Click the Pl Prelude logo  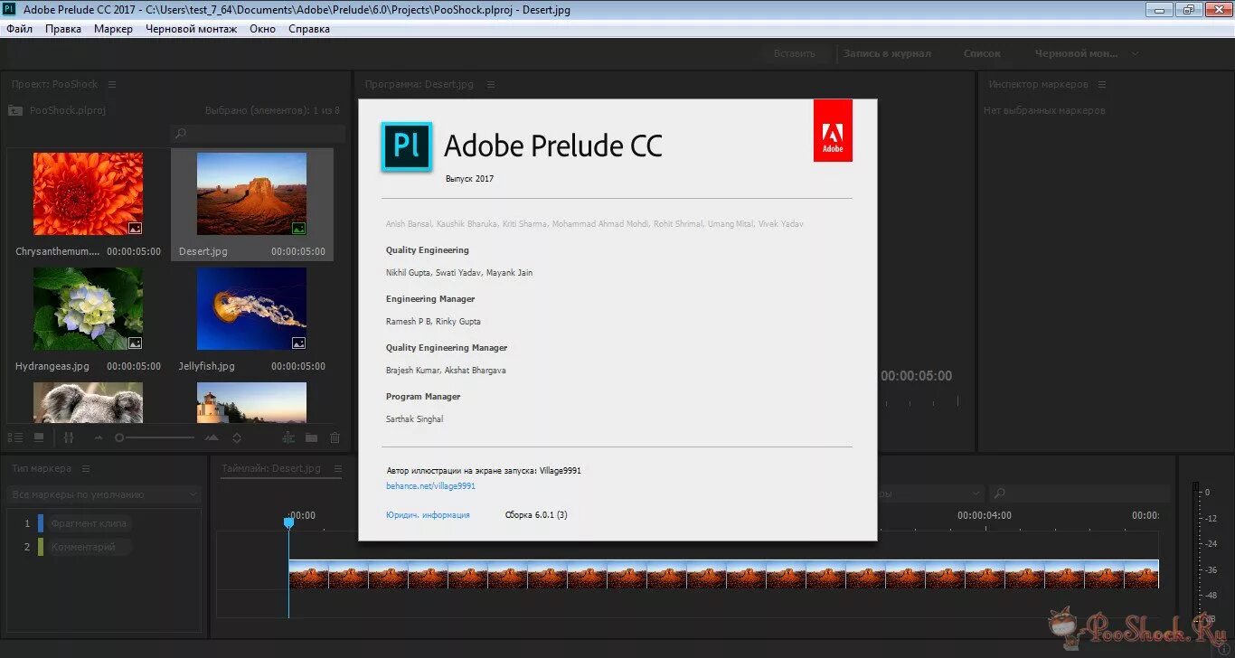coord(407,146)
